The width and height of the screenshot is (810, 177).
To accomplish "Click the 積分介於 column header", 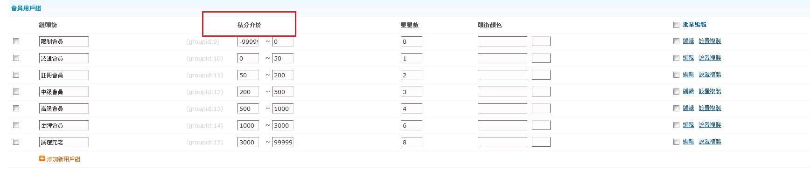I will tap(249, 25).
